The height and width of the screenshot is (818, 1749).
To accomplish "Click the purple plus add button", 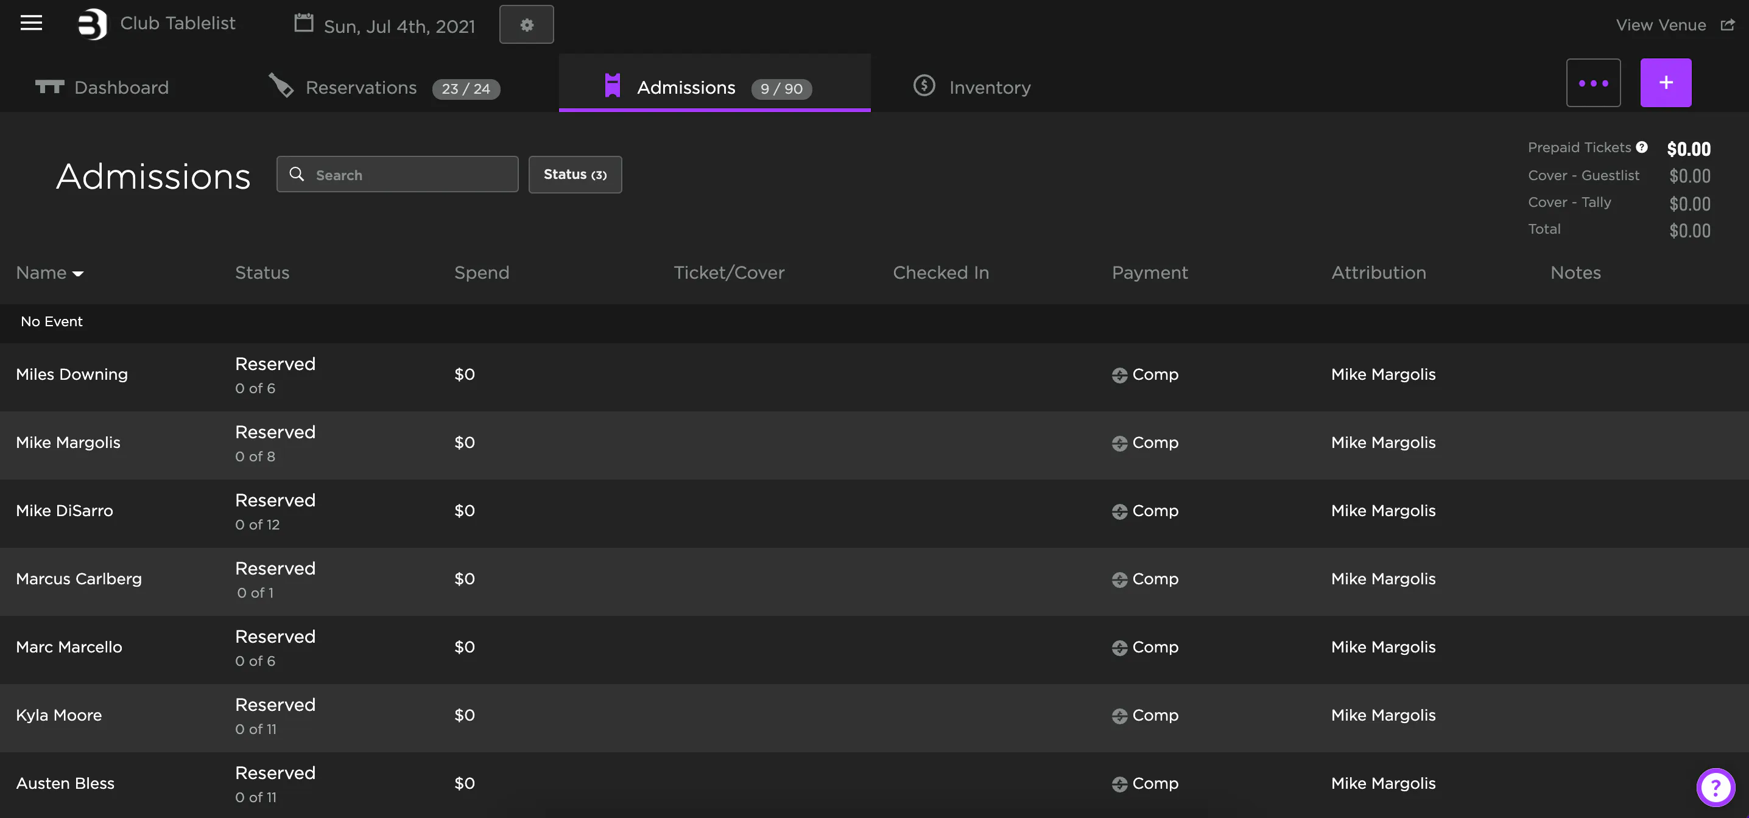I will (1666, 83).
